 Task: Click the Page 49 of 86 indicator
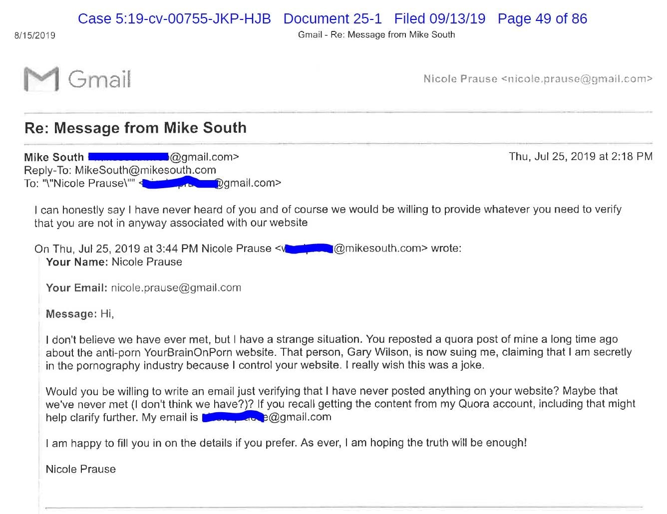pos(542,19)
